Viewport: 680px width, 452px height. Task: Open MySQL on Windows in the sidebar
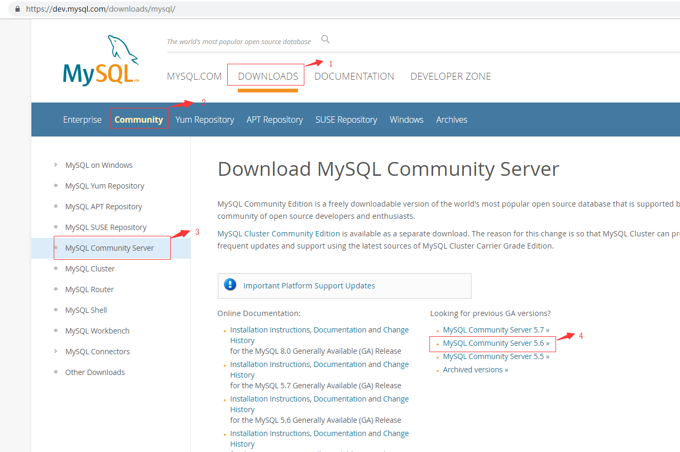click(x=99, y=165)
